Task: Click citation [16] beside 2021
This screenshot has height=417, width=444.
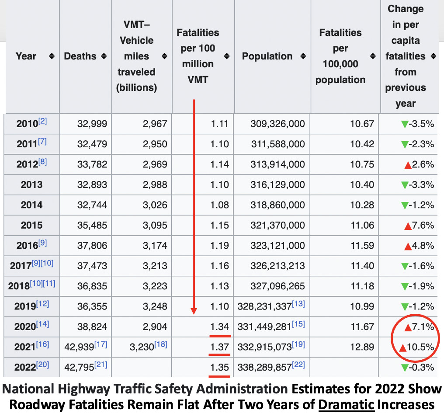Action: tap(44, 344)
